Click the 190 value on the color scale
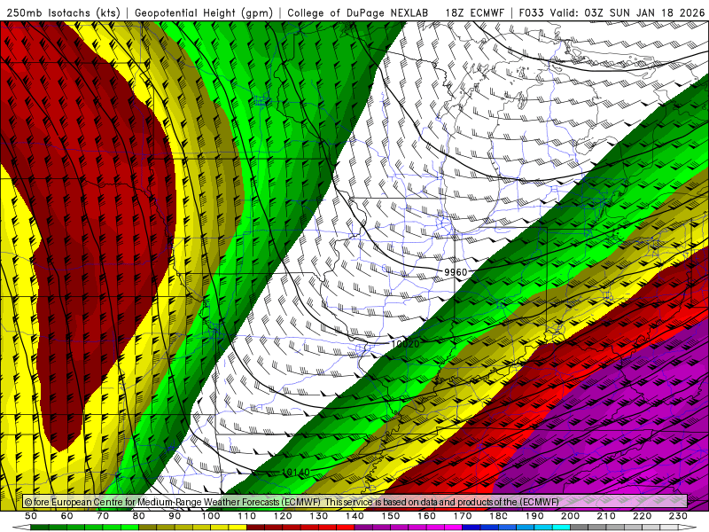Screen dimensions: 709x532 coord(534,516)
